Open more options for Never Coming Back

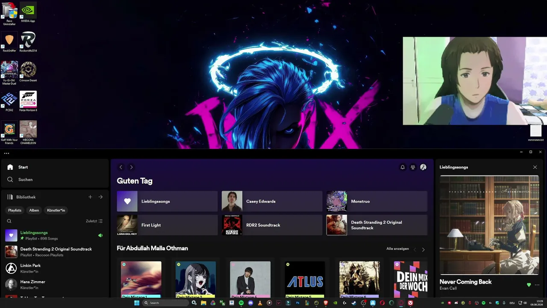tap(537, 285)
